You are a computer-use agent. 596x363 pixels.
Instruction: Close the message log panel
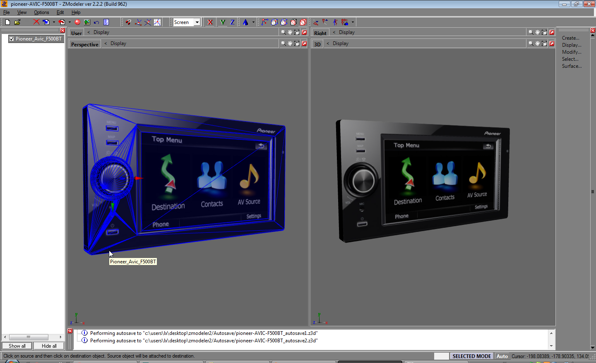pos(70,331)
